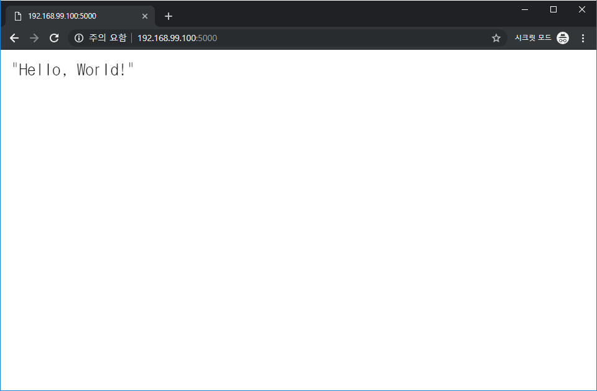
Task: Click the Back navigation arrow
Action: tap(14, 38)
